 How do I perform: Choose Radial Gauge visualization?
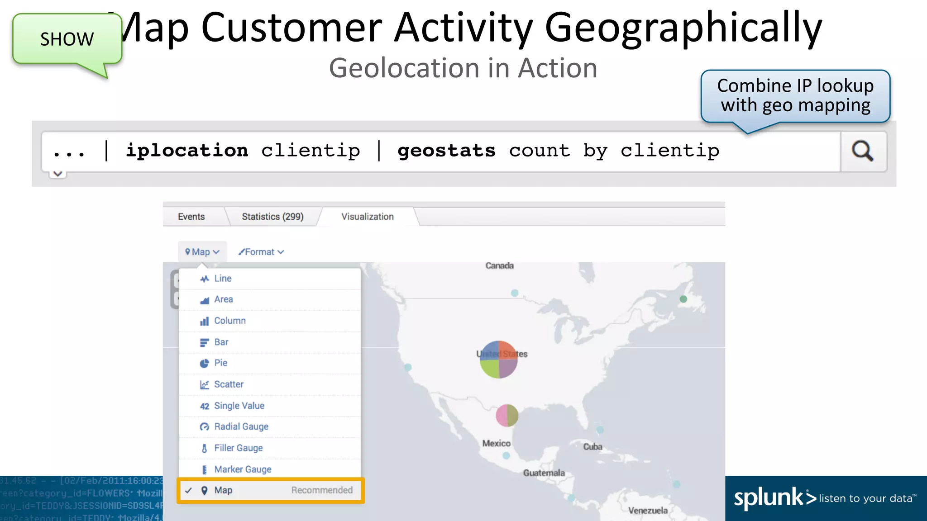pyautogui.click(x=270, y=426)
